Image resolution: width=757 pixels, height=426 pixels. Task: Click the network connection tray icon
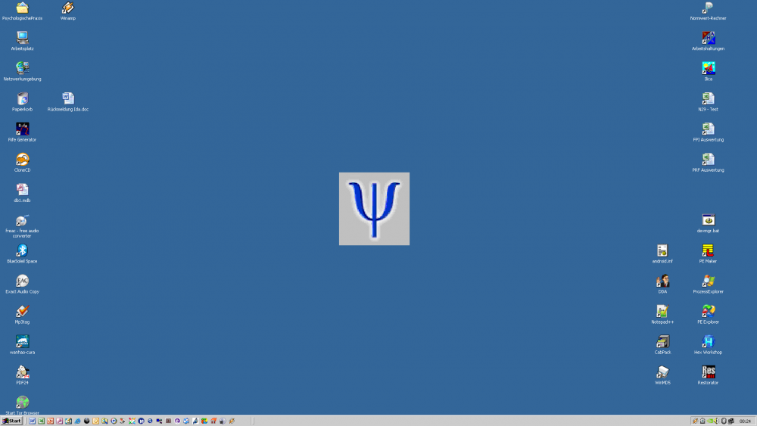(731, 421)
